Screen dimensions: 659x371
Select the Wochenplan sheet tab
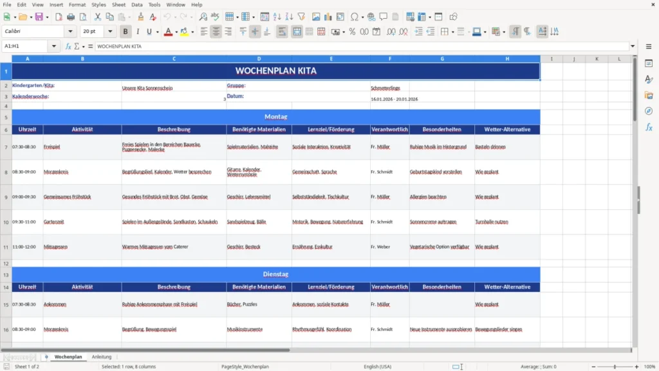(x=68, y=357)
